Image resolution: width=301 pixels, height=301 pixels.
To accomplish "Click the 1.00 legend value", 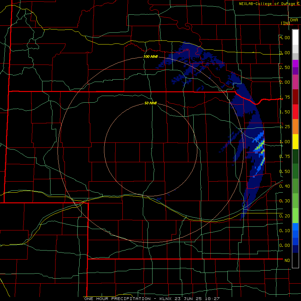I will coord(285,142).
